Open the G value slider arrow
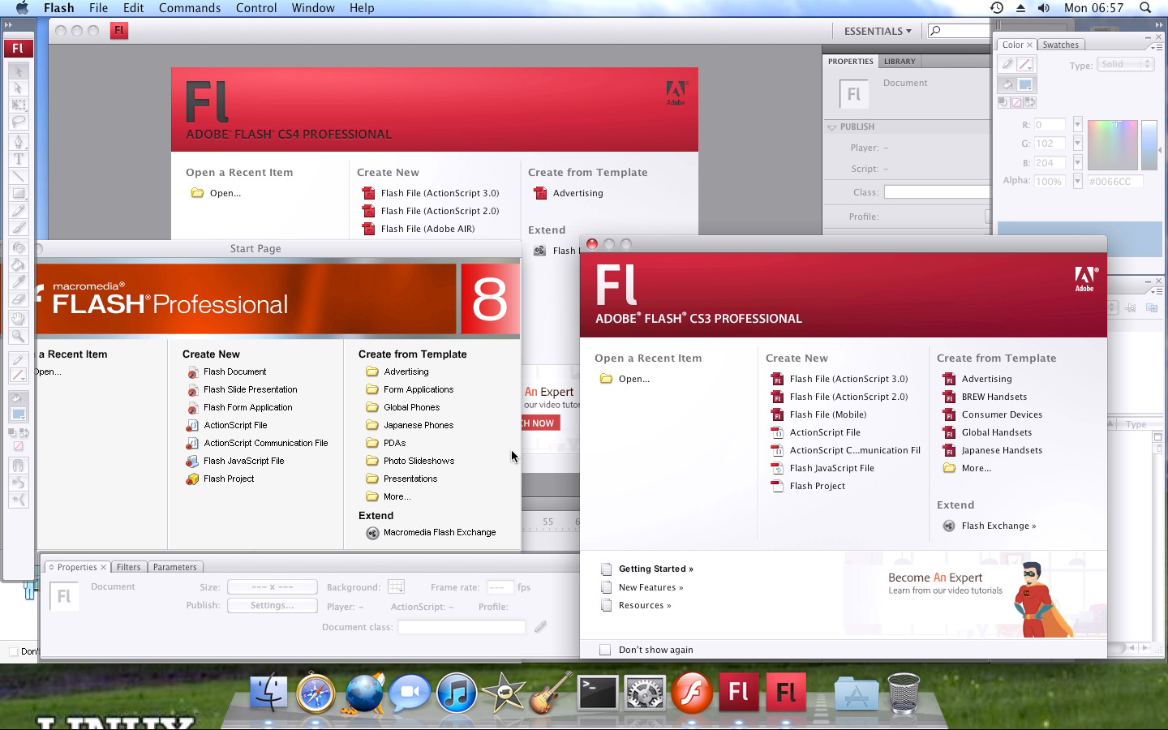Image resolution: width=1168 pixels, height=730 pixels. coord(1077,143)
